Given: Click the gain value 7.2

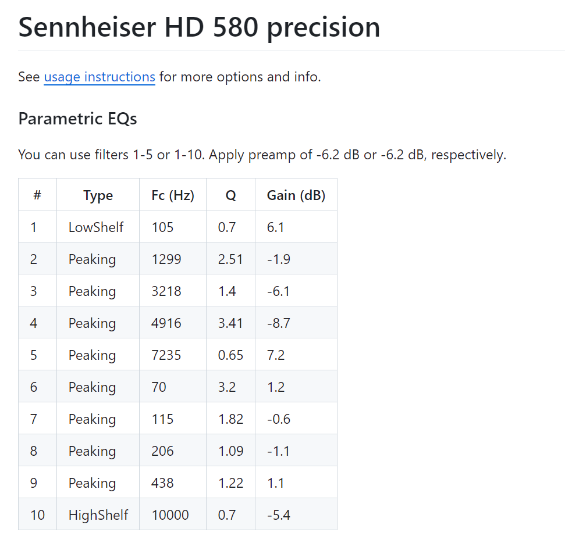Looking at the screenshot, I should click(x=276, y=355).
